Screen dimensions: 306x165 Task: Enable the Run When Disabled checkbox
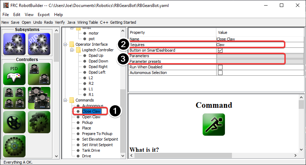click(220, 67)
